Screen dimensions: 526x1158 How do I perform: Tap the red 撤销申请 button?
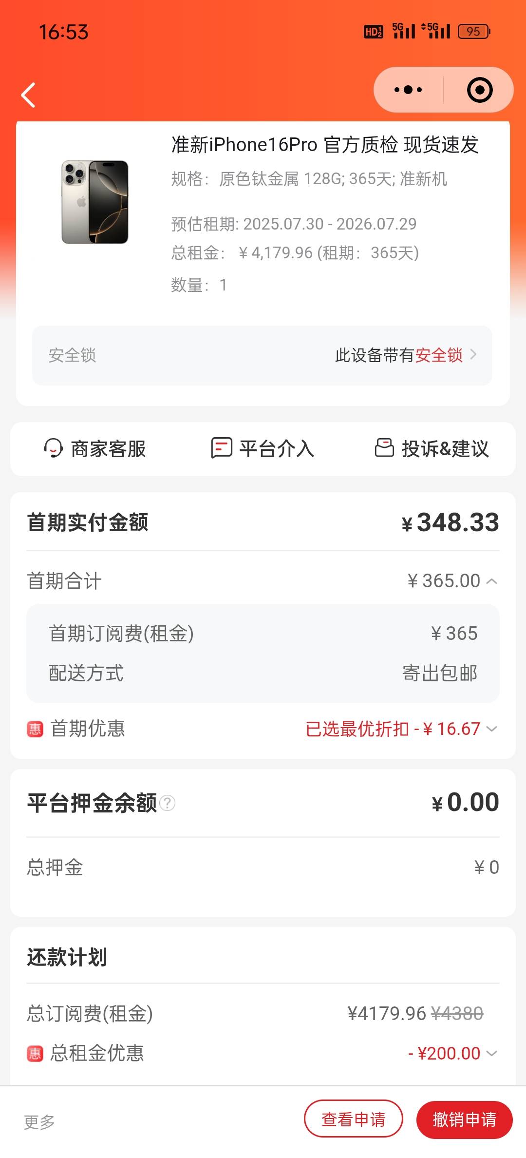[465, 1119]
